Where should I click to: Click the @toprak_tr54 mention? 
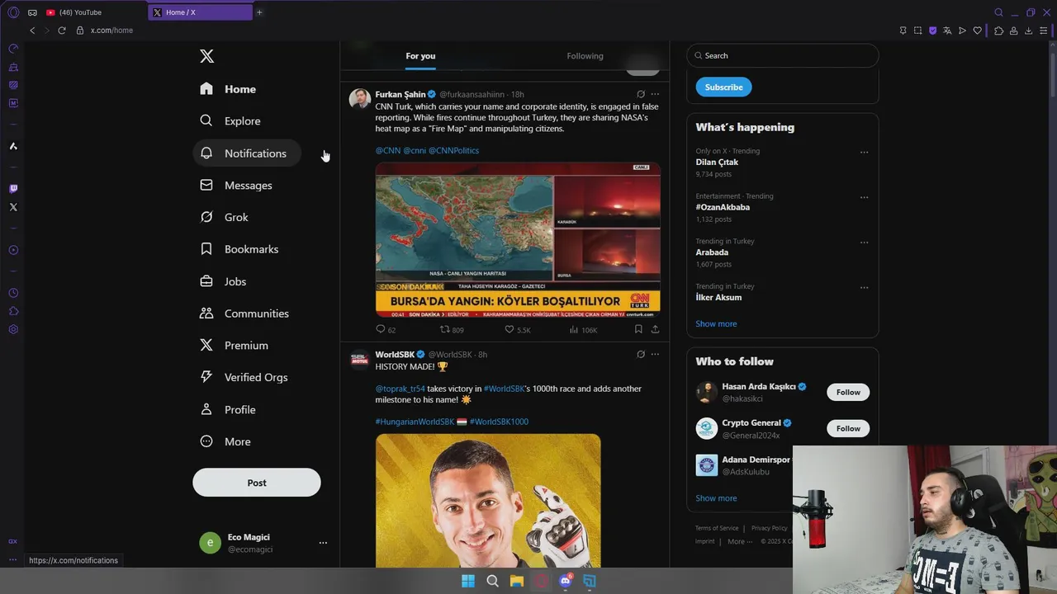(401, 389)
